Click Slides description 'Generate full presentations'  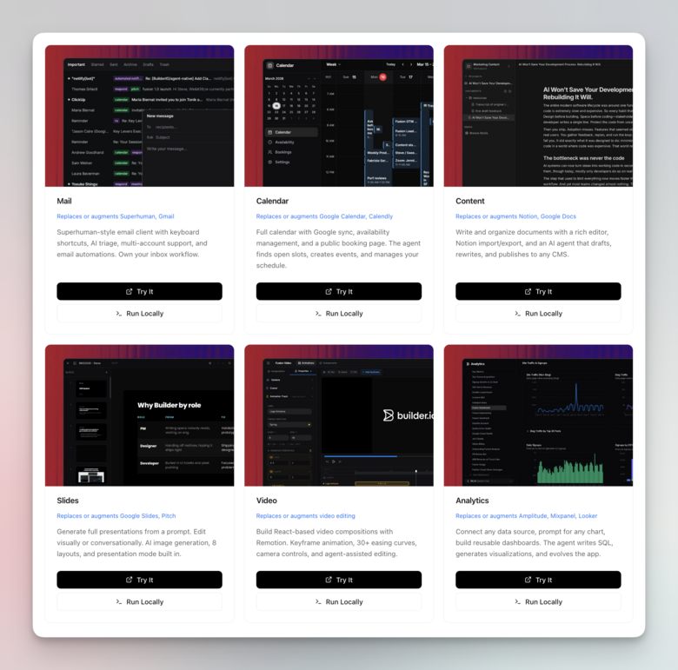tap(136, 543)
